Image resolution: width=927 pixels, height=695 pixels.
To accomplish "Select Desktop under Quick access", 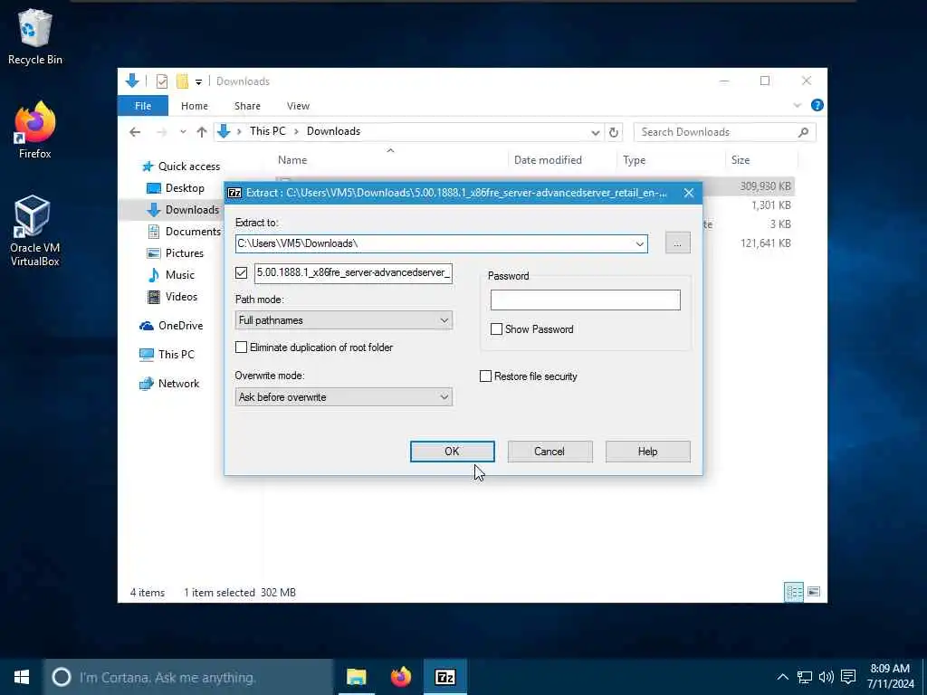I will coord(176,188).
